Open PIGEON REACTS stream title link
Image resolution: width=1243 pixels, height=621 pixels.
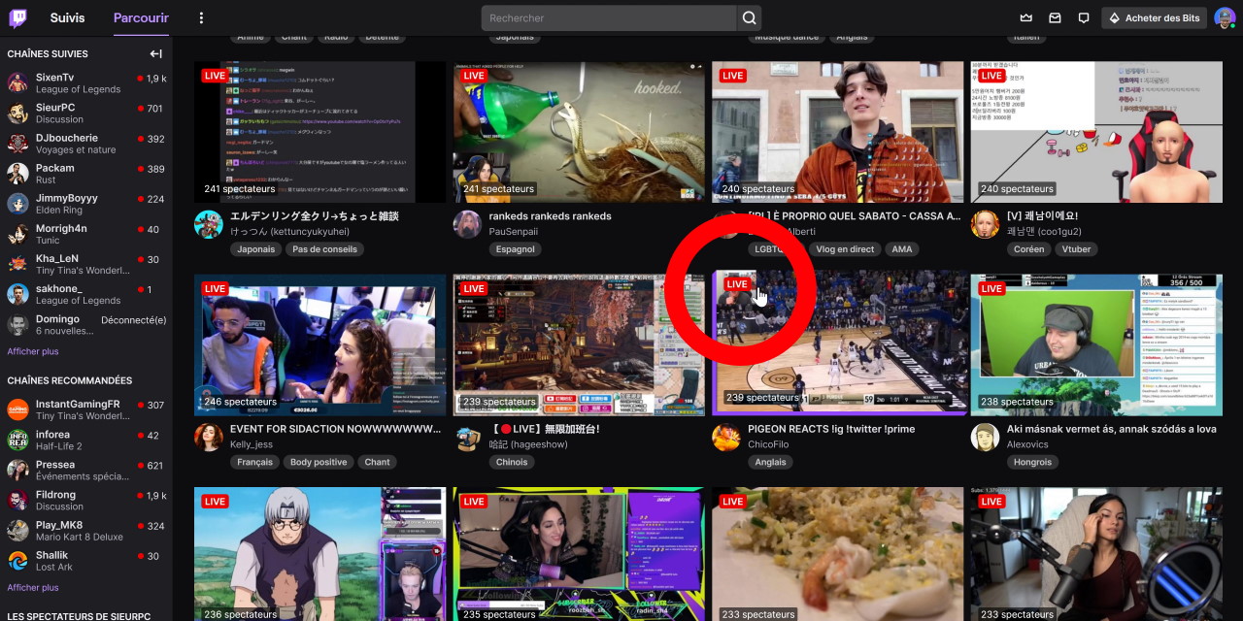coord(831,429)
